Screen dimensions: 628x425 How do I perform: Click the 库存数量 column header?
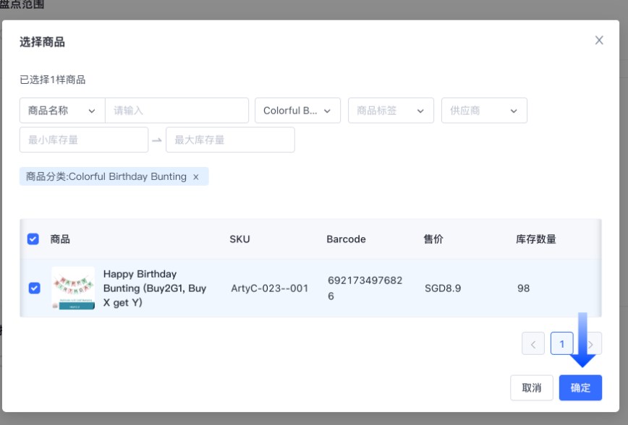point(536,239)
